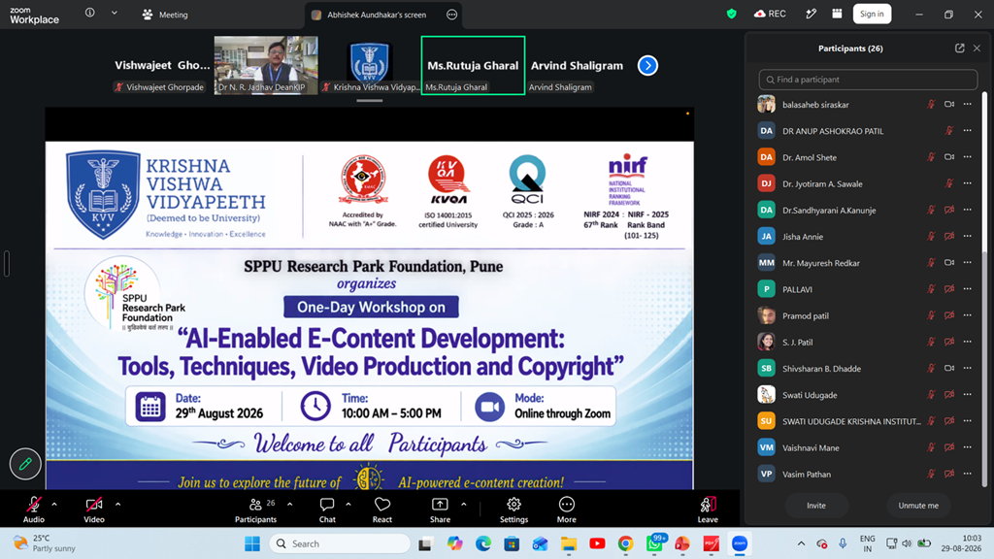Click balasaheb siraskar's camera icon
Screen dimensions: 994x559
pos(949,105)
